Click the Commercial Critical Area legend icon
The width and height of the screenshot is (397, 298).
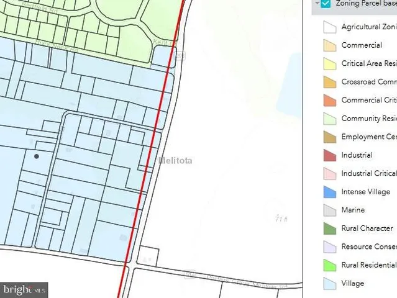329,101
